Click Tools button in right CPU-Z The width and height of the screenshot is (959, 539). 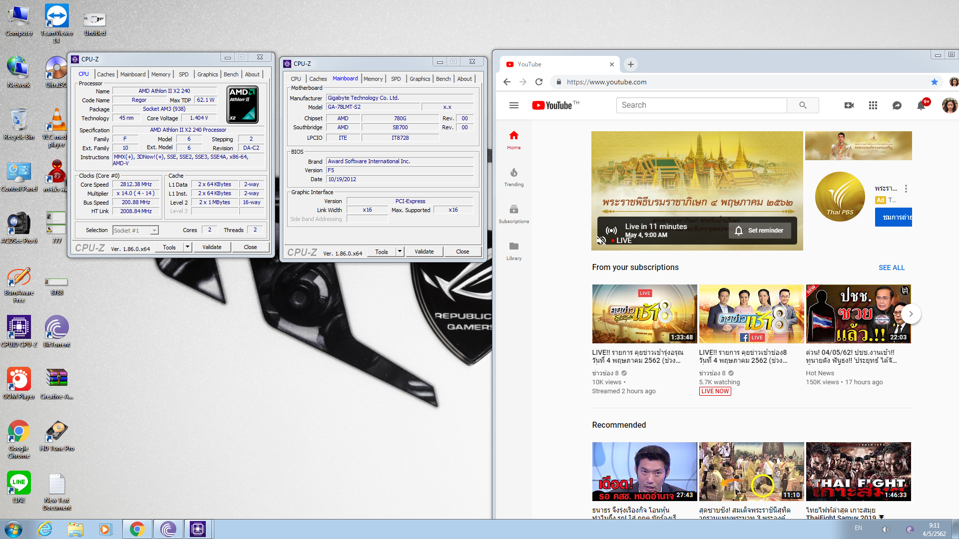[382, 252]
